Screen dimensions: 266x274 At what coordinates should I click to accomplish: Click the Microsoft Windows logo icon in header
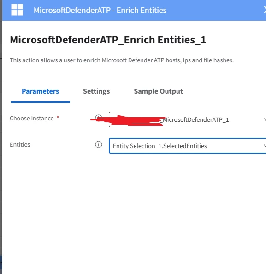[x=17, y=10]
